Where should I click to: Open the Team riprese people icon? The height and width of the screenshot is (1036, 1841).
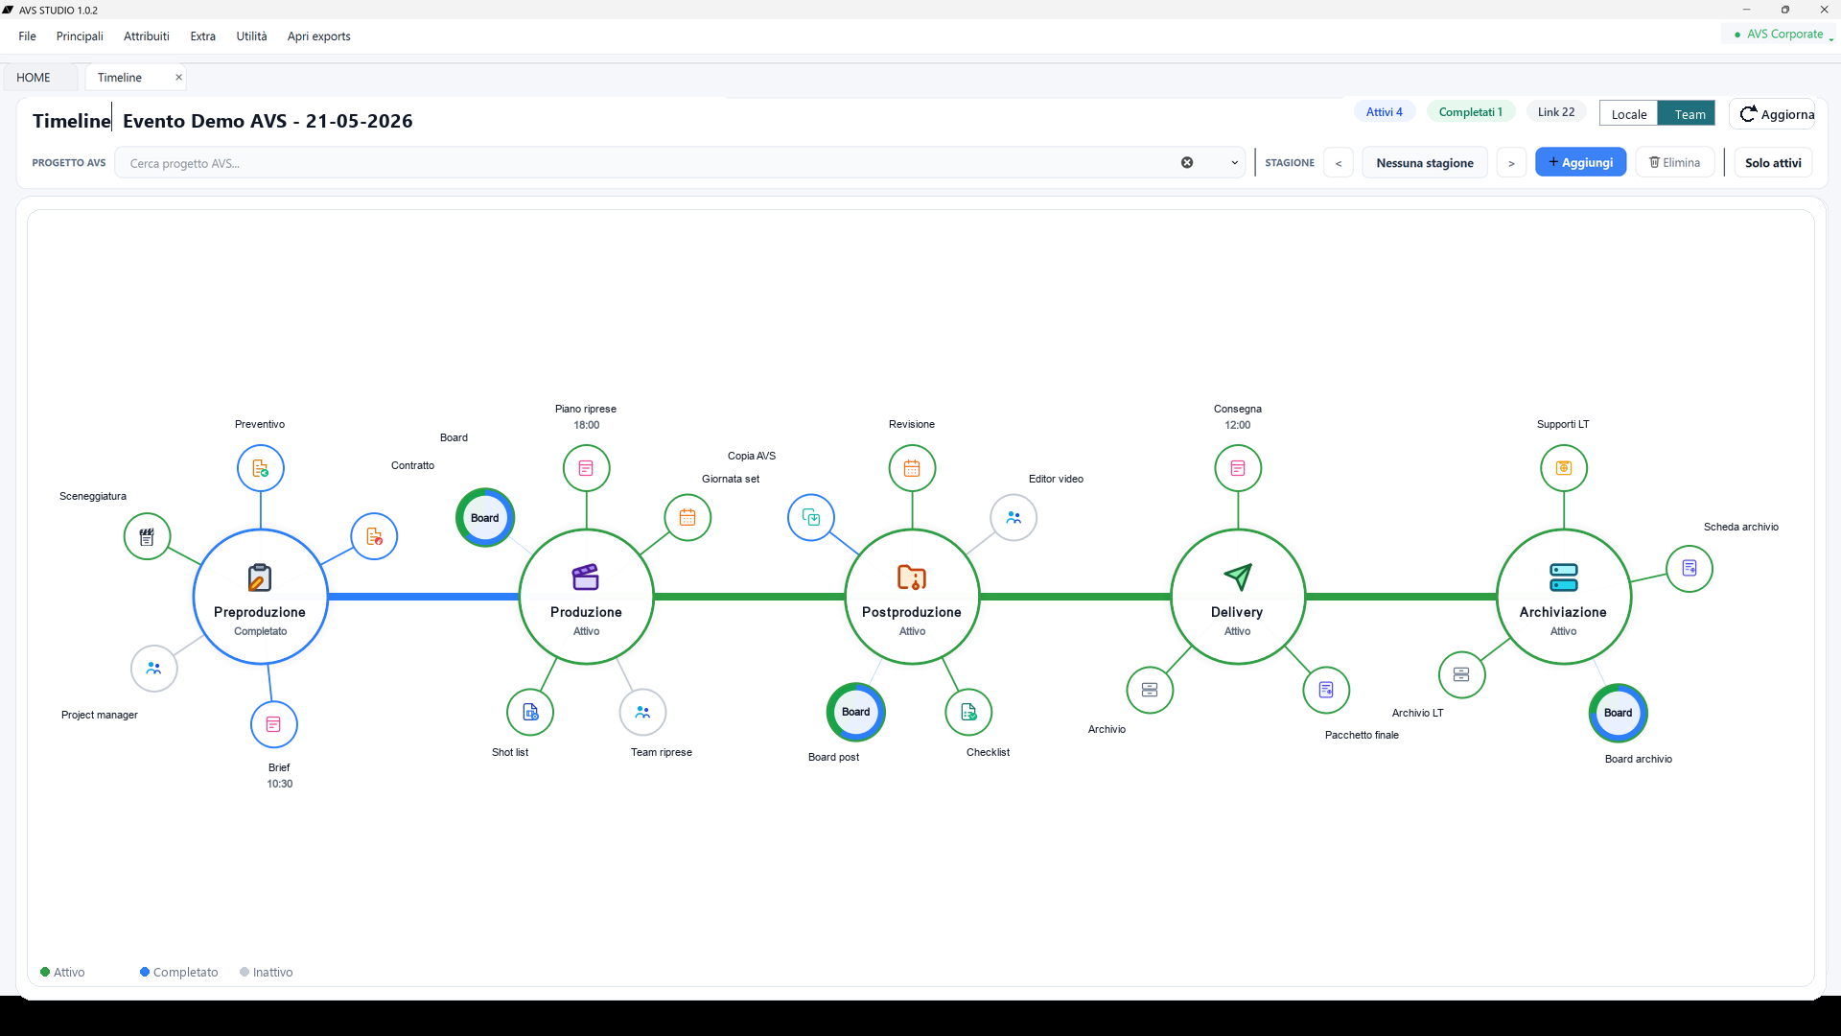point(642,713)
